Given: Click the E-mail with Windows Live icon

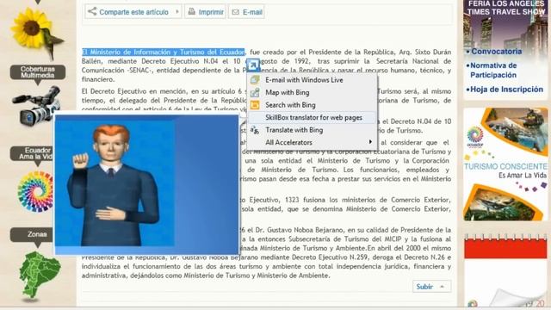Looking at the screenshot, I should [x=255, y=80].
